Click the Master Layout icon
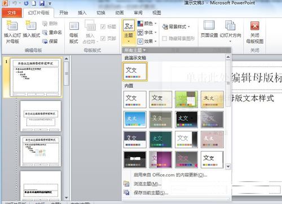Viewport: 282px width, 204px height. [x=74, y=26]
